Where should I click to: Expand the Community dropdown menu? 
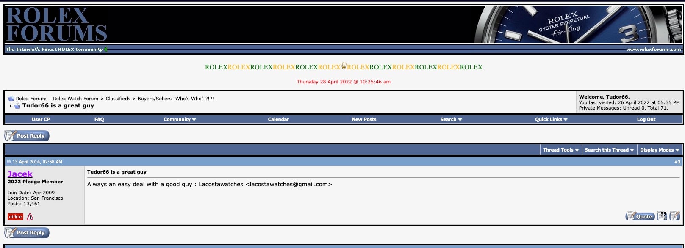click(180, 119)
